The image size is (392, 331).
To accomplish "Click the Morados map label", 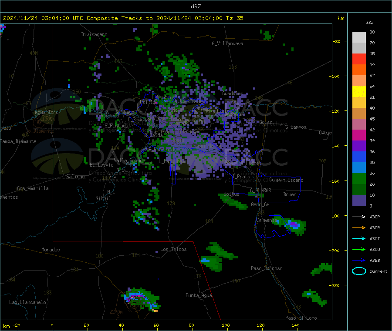I will click(51, 250).
